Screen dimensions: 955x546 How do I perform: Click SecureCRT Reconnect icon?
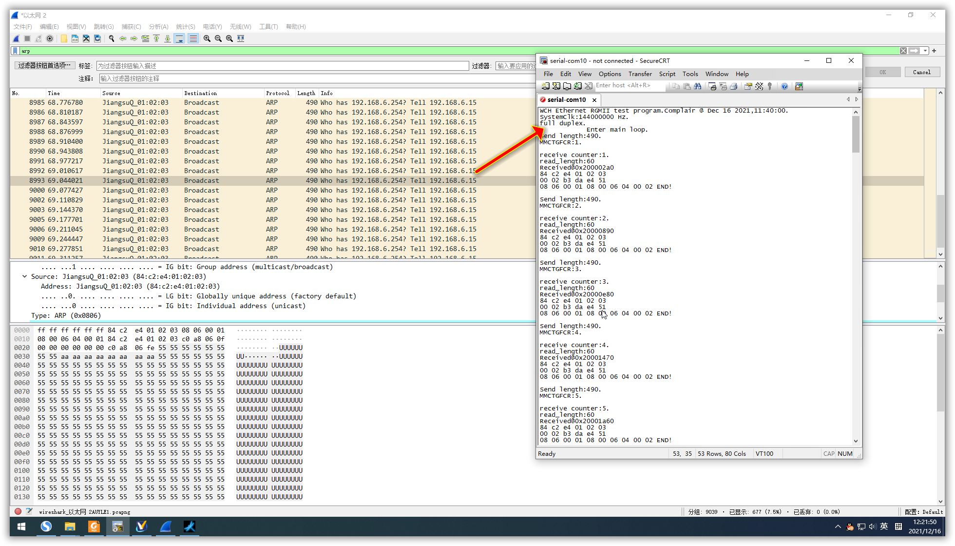[578, 86]
